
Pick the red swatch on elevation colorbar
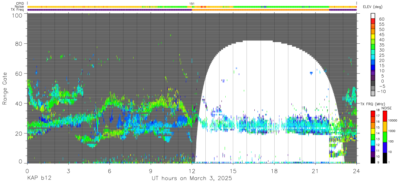373,21
